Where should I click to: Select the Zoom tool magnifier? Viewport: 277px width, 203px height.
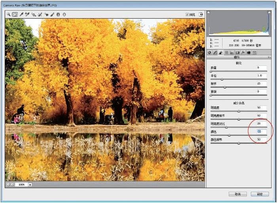[8, 14]
